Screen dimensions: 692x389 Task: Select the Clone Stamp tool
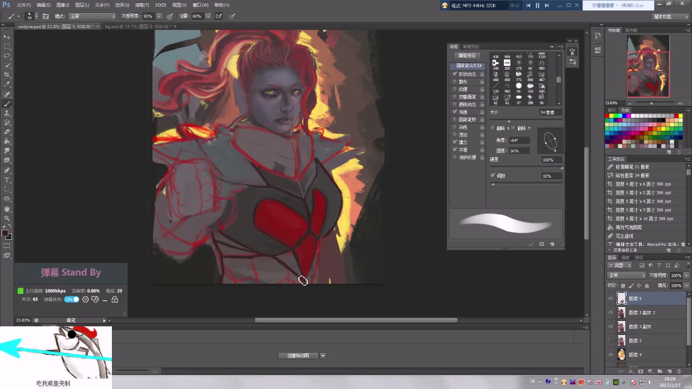(7, 113)
